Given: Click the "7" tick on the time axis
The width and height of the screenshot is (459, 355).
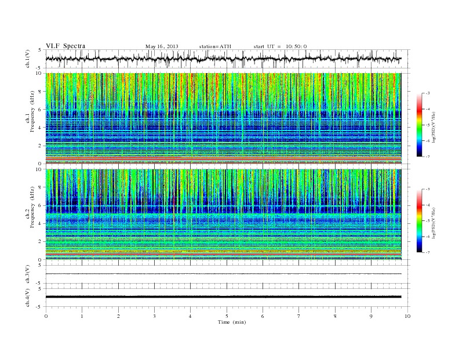Looking at the screenshot, I should pyautogui.click(x=299, y=316).
